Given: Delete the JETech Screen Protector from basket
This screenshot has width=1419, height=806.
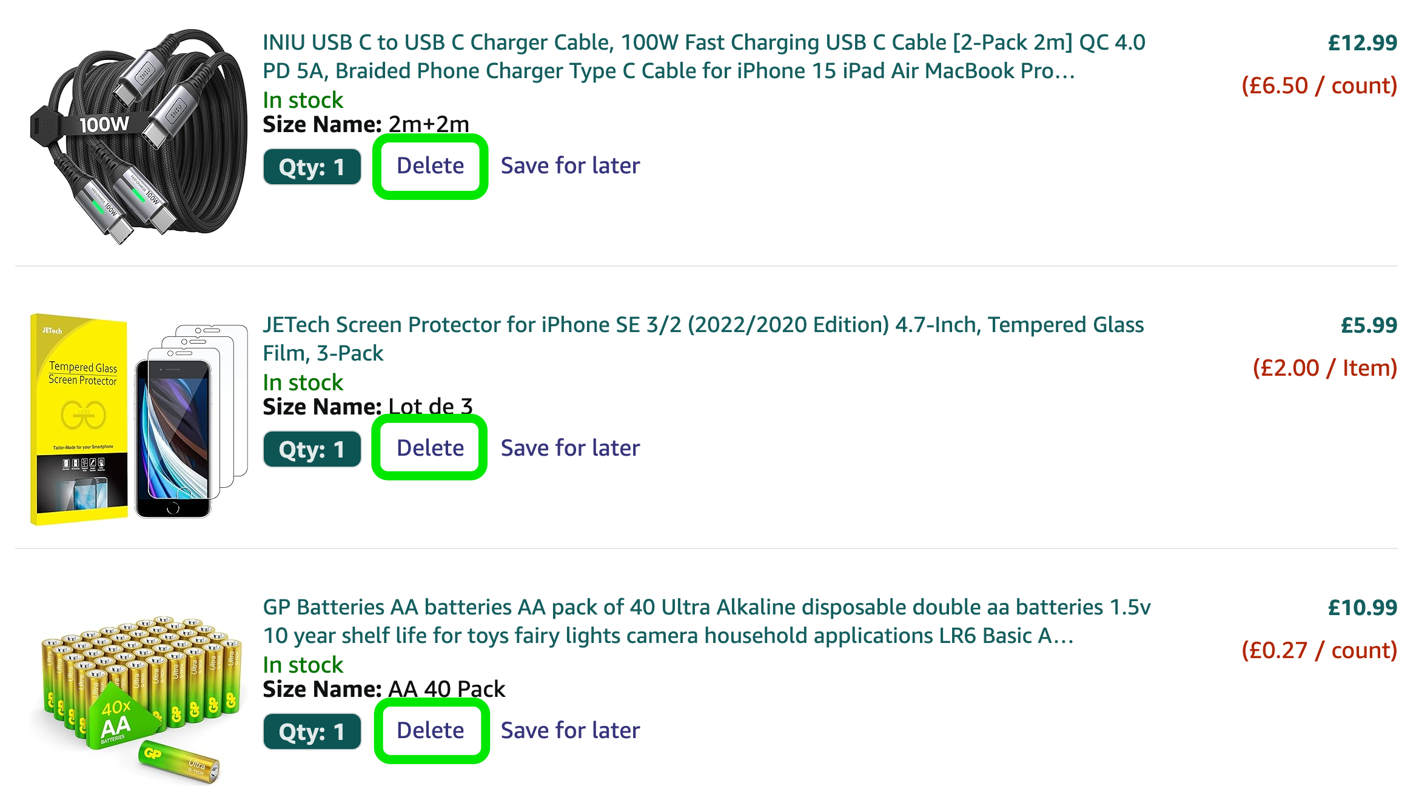Looking at the screenshot, I should (x=430, y=448).
